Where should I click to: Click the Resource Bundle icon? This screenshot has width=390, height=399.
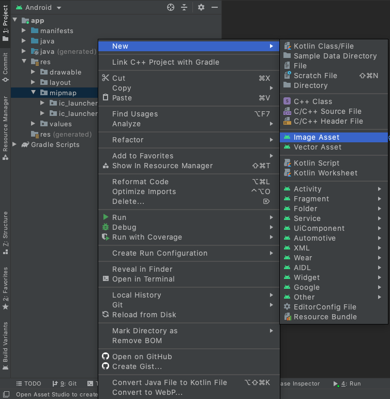[287, 317]
